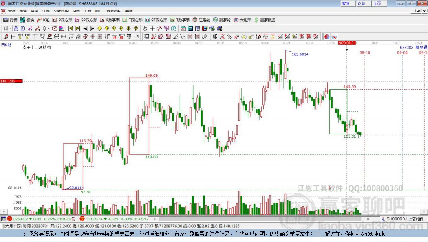Open the 行情 market quotes view
The image size is (428, 242).
(x=10, y=20)
